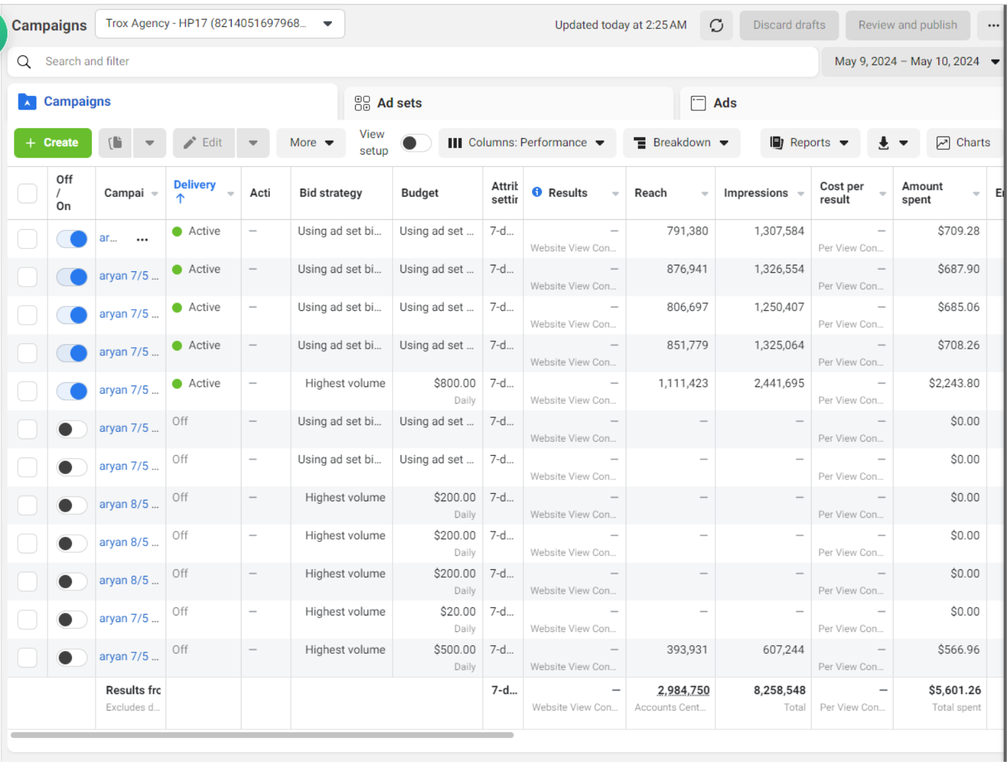Image resolution: width=1007 pixels, height=762 pixels.
Task: Click the search magnifier icon
Action: 24,61
